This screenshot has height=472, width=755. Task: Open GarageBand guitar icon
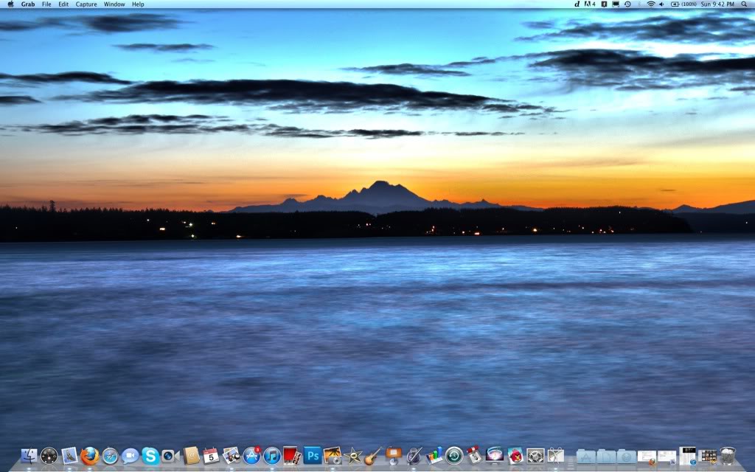point(373,455)
